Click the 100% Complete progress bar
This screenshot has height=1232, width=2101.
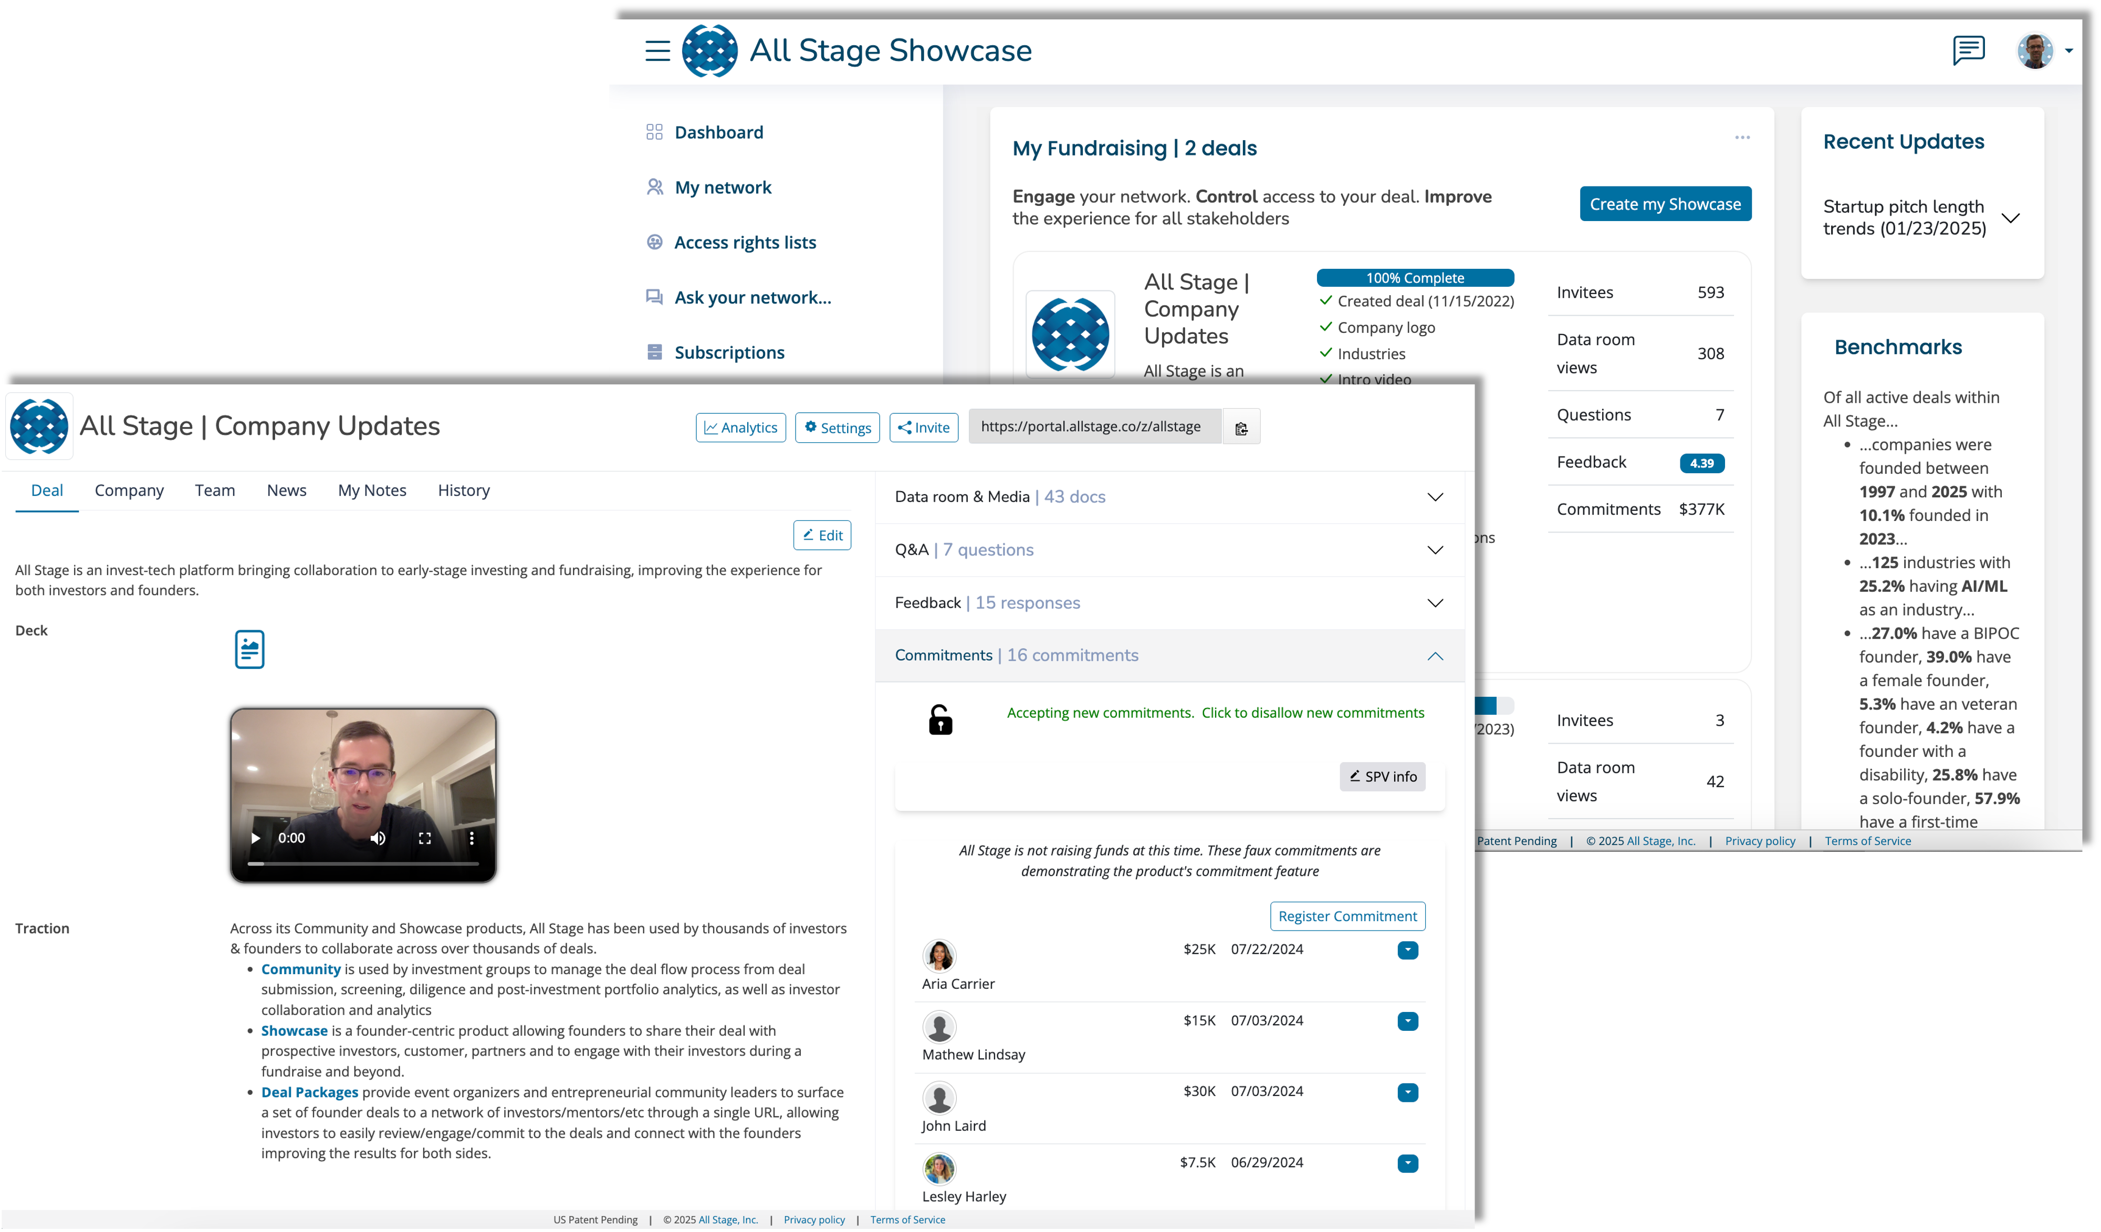pos(1415,278)
